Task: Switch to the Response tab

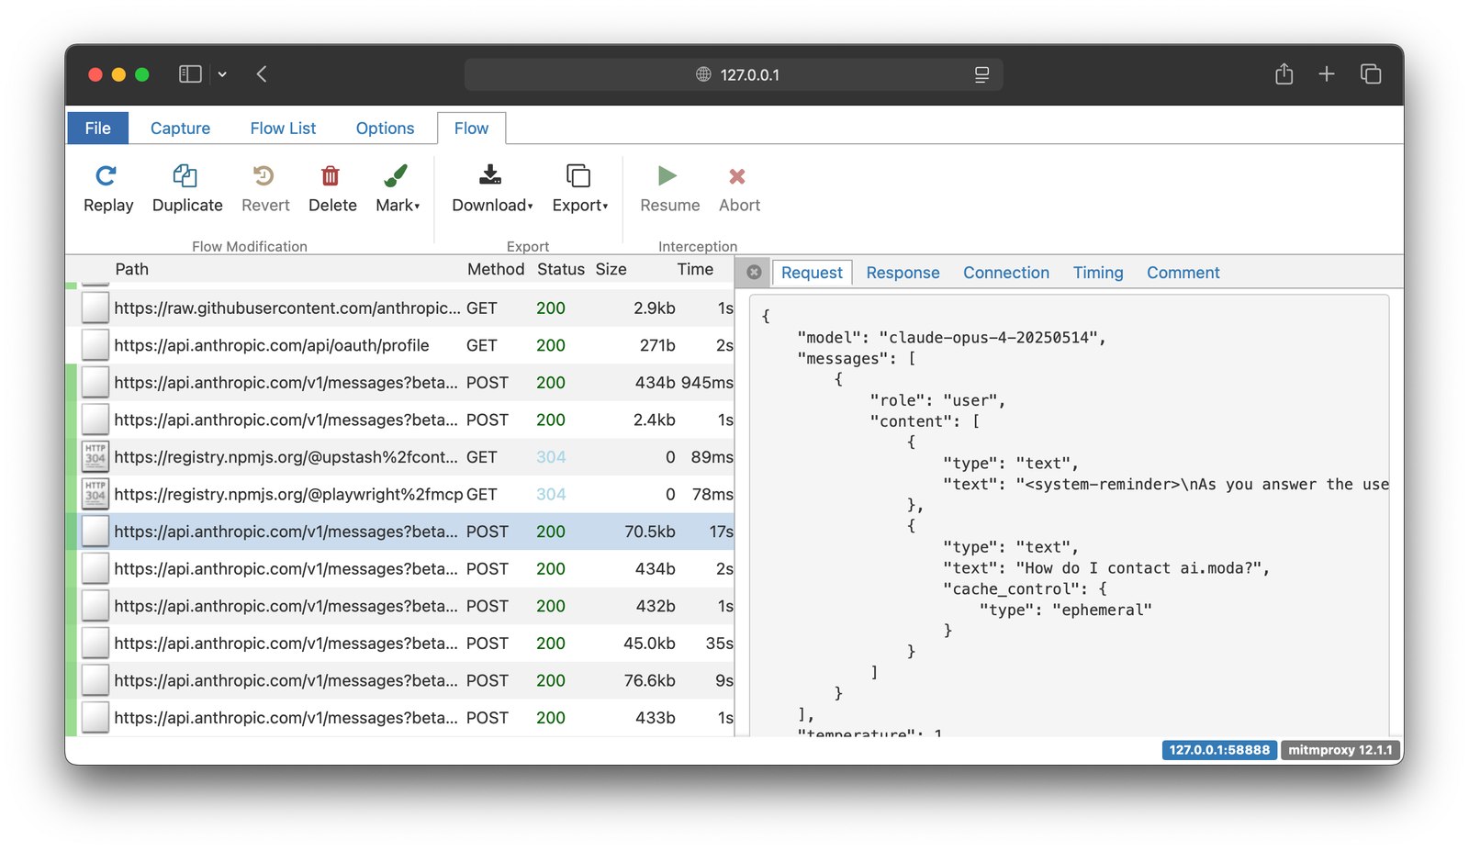Action: coord(903,273)
